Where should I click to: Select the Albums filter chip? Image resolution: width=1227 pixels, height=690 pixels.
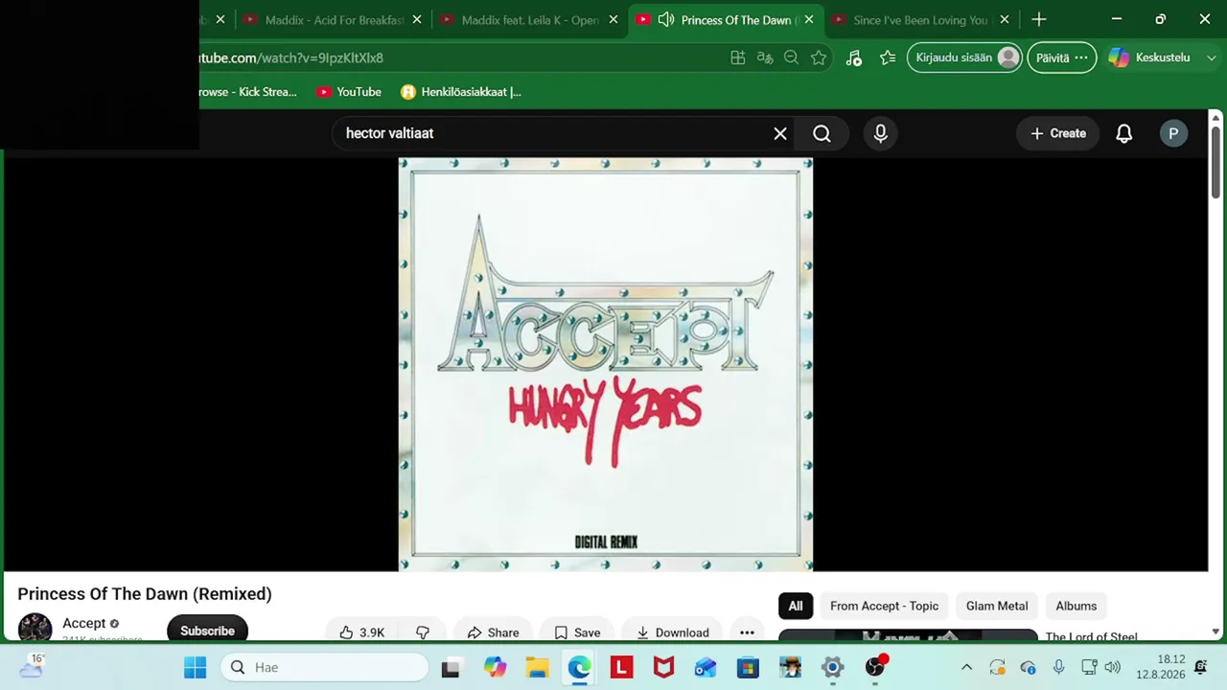[1076, 606]
